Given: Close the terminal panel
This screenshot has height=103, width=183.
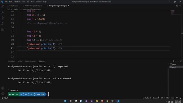Looking at the screenshot, I should pyautogui.click(x=181, y=61).
